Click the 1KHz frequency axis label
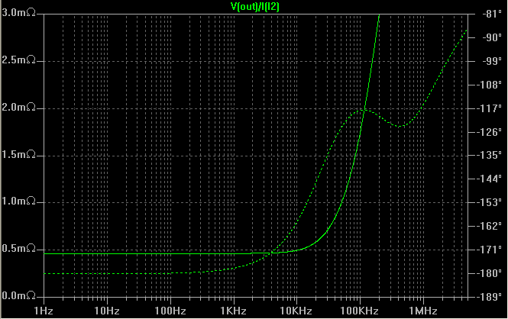The image size is (508, 319). [233, 311]
